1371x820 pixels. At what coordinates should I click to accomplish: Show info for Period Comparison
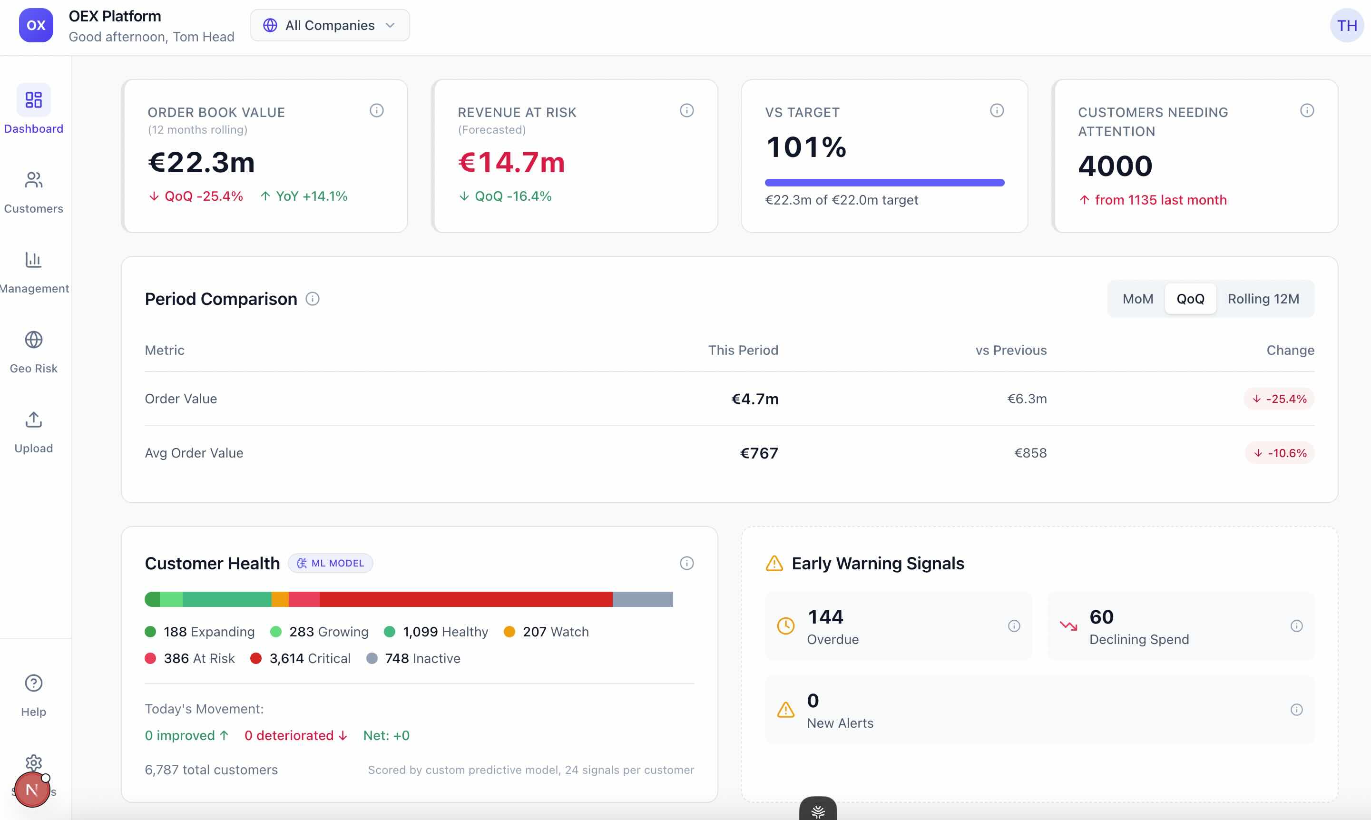(x=313, y=299)
